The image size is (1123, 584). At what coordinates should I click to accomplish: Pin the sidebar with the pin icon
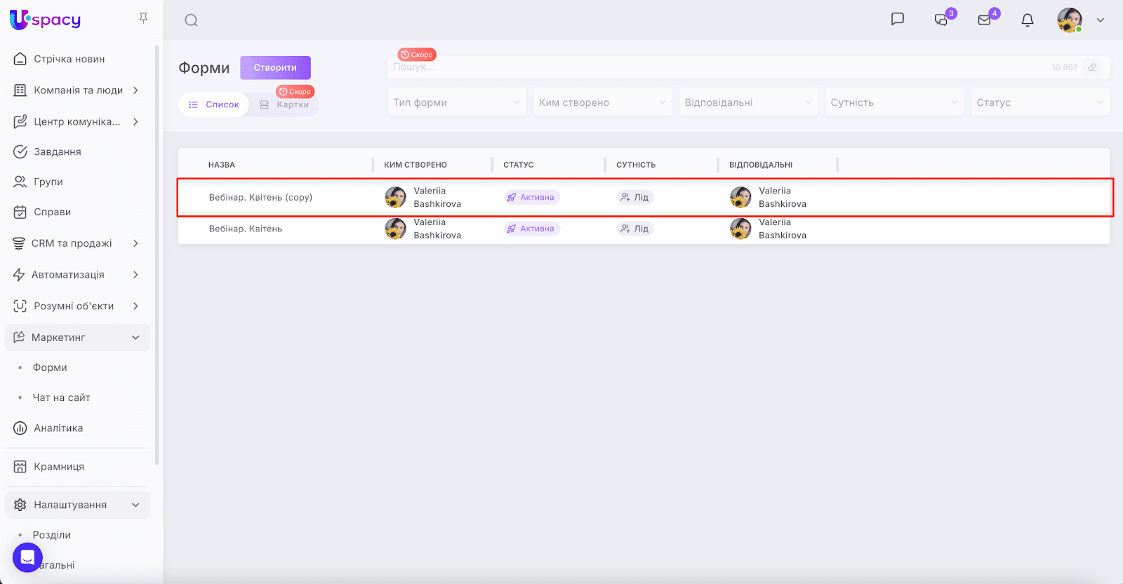(x=143, y=18)
